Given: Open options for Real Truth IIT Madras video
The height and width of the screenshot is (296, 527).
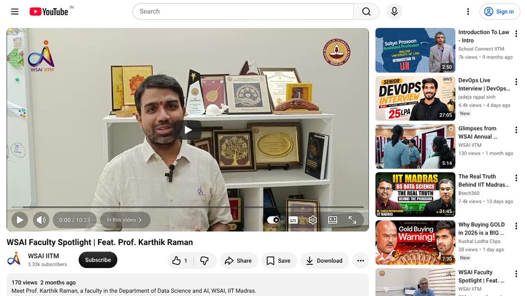Looking at the screenshot, I should pyautogui.click(x=516, y=178).
